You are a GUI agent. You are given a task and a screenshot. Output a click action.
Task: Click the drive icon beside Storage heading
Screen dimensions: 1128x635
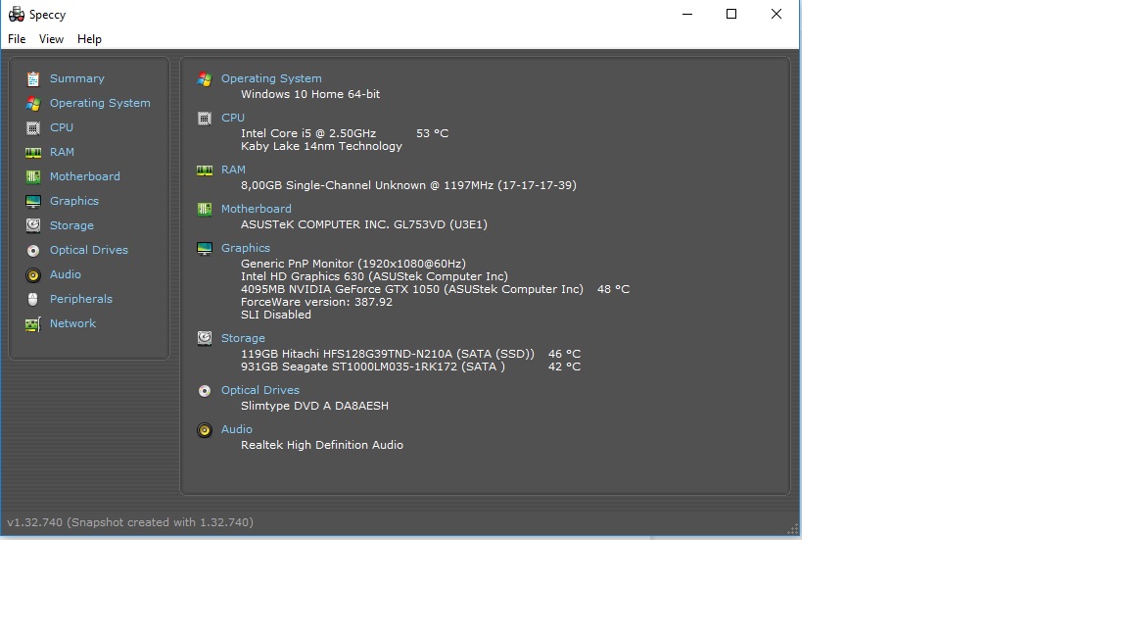(x=205, y=338)
